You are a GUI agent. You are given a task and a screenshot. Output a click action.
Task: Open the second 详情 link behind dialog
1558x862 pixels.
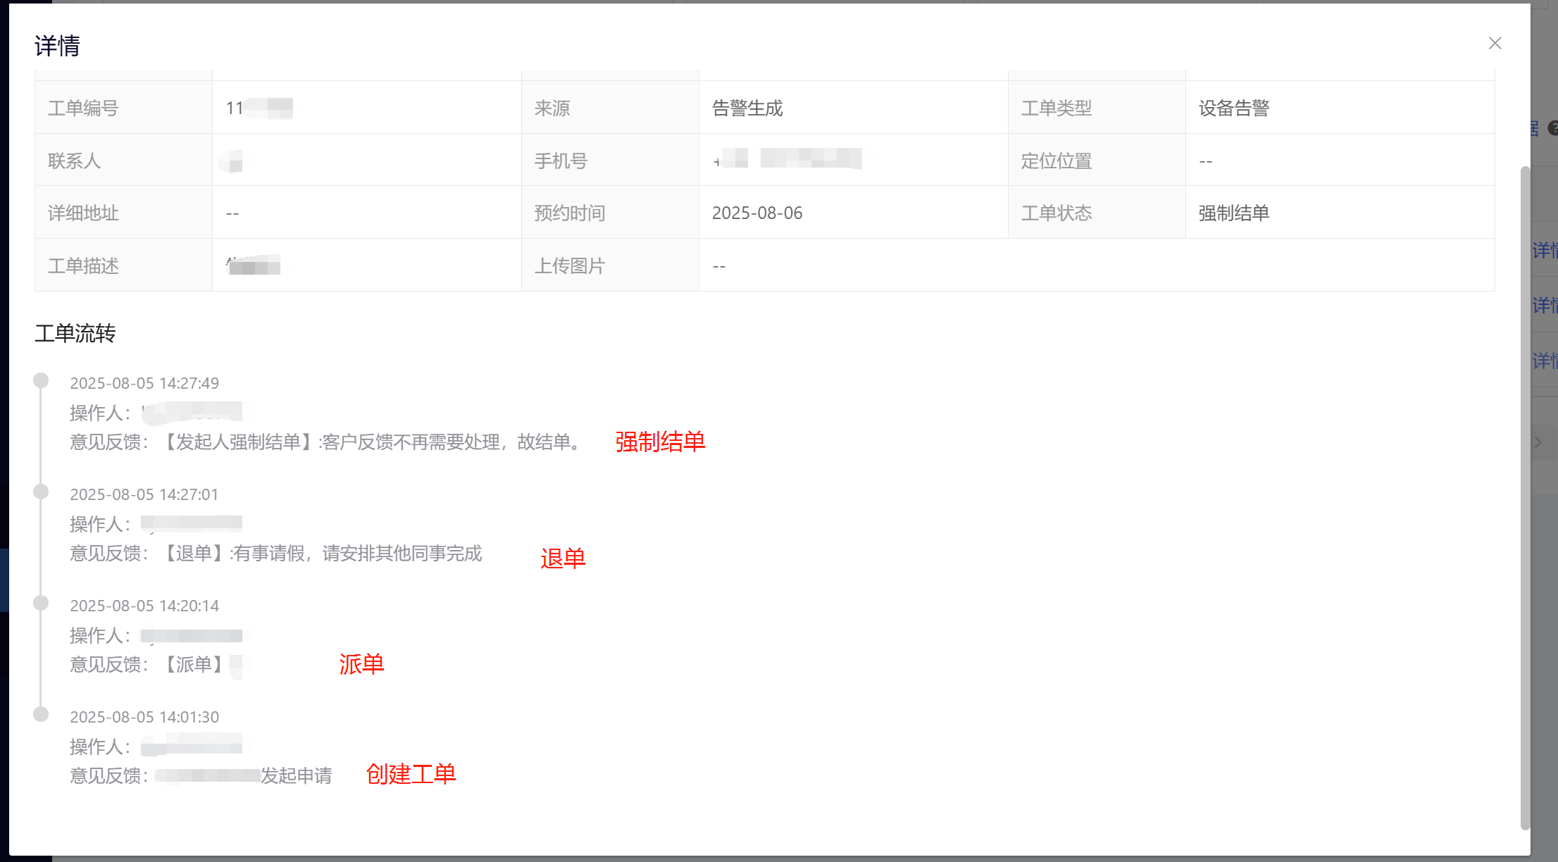(1545, 305)
